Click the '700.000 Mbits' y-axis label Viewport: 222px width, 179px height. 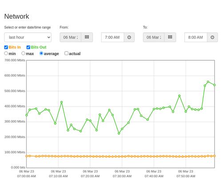pyautogui.click(x=15, y=60)
